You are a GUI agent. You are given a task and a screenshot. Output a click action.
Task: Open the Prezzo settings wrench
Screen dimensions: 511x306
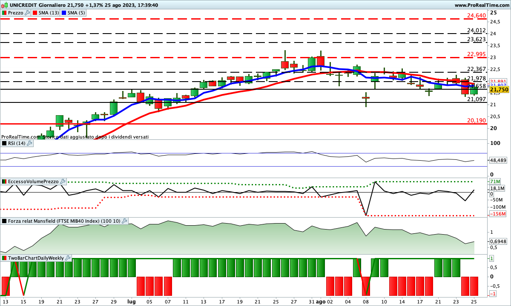[x=28, y=13]
